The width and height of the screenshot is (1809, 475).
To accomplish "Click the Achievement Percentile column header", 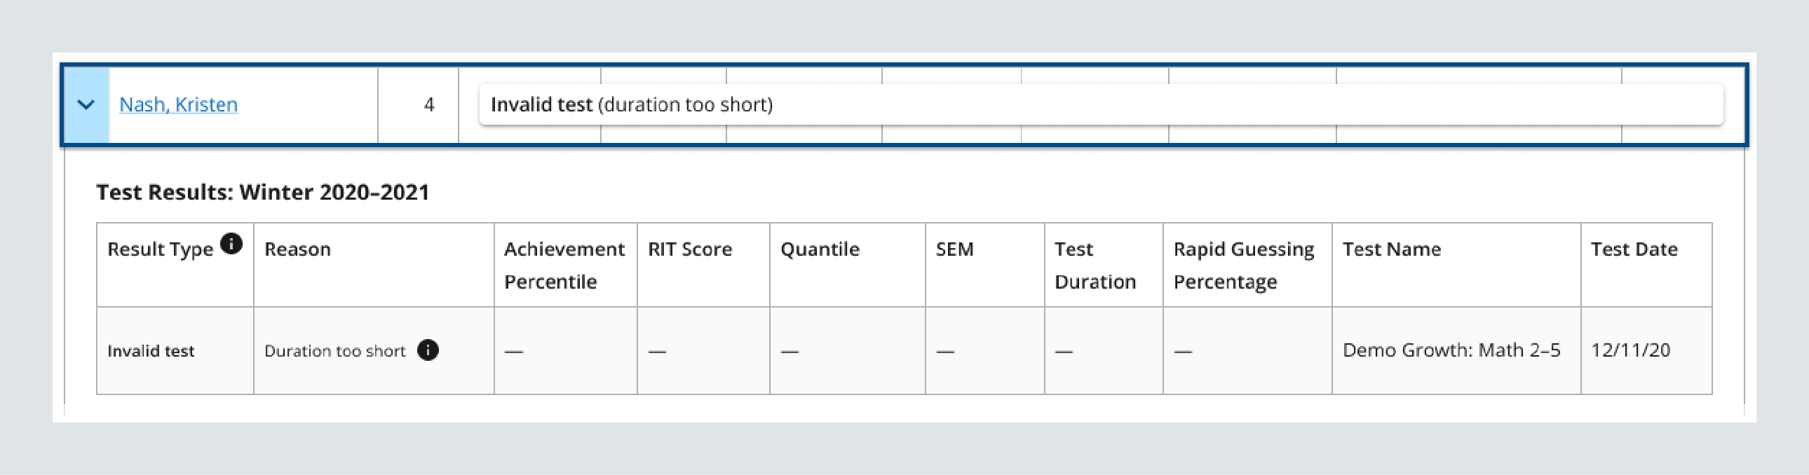I will coord(564,265).
